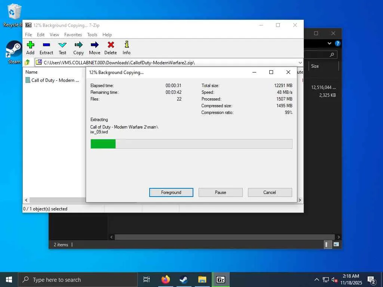Image resolution: width=383 pixels, height=287 pixels.
Task: Click the search magnifier in File Explorer
Action: pos(332,55)
